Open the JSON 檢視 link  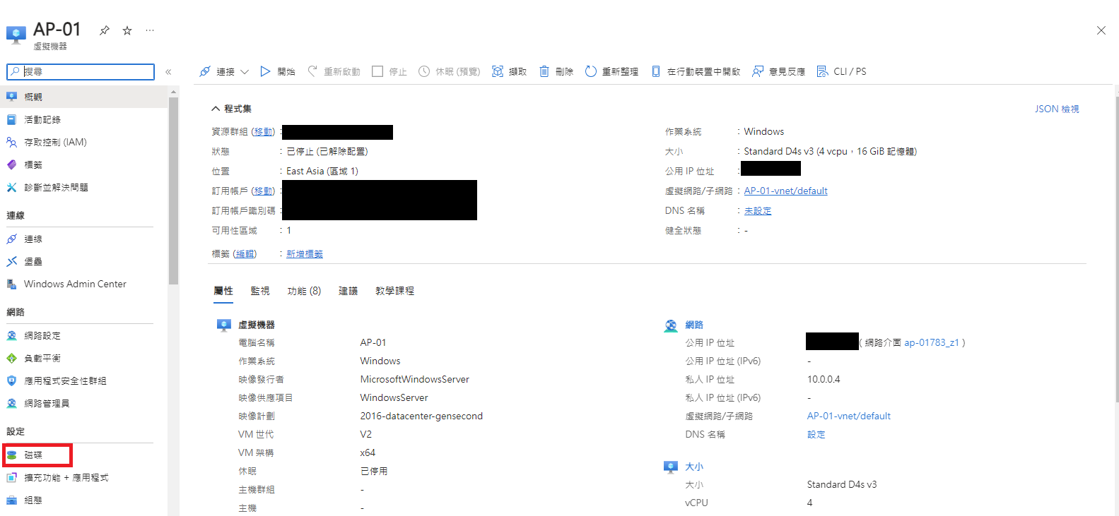click(x=1057, y=109)
